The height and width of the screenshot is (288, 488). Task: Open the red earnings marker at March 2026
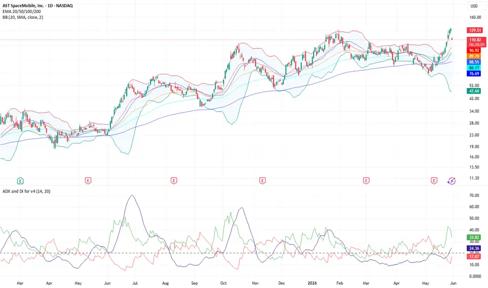(x=366, y=181)
